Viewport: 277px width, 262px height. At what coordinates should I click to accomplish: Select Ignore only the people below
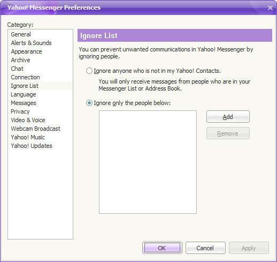pyautogui.click(x=89, y=103)
